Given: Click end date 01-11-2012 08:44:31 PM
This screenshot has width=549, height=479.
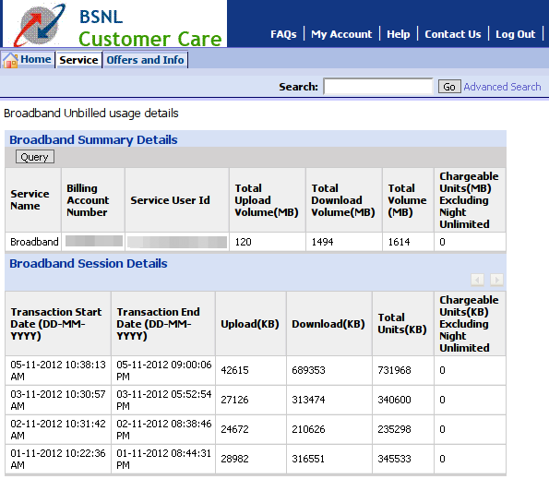Looking at the screenshot, I should pos(164,459).
